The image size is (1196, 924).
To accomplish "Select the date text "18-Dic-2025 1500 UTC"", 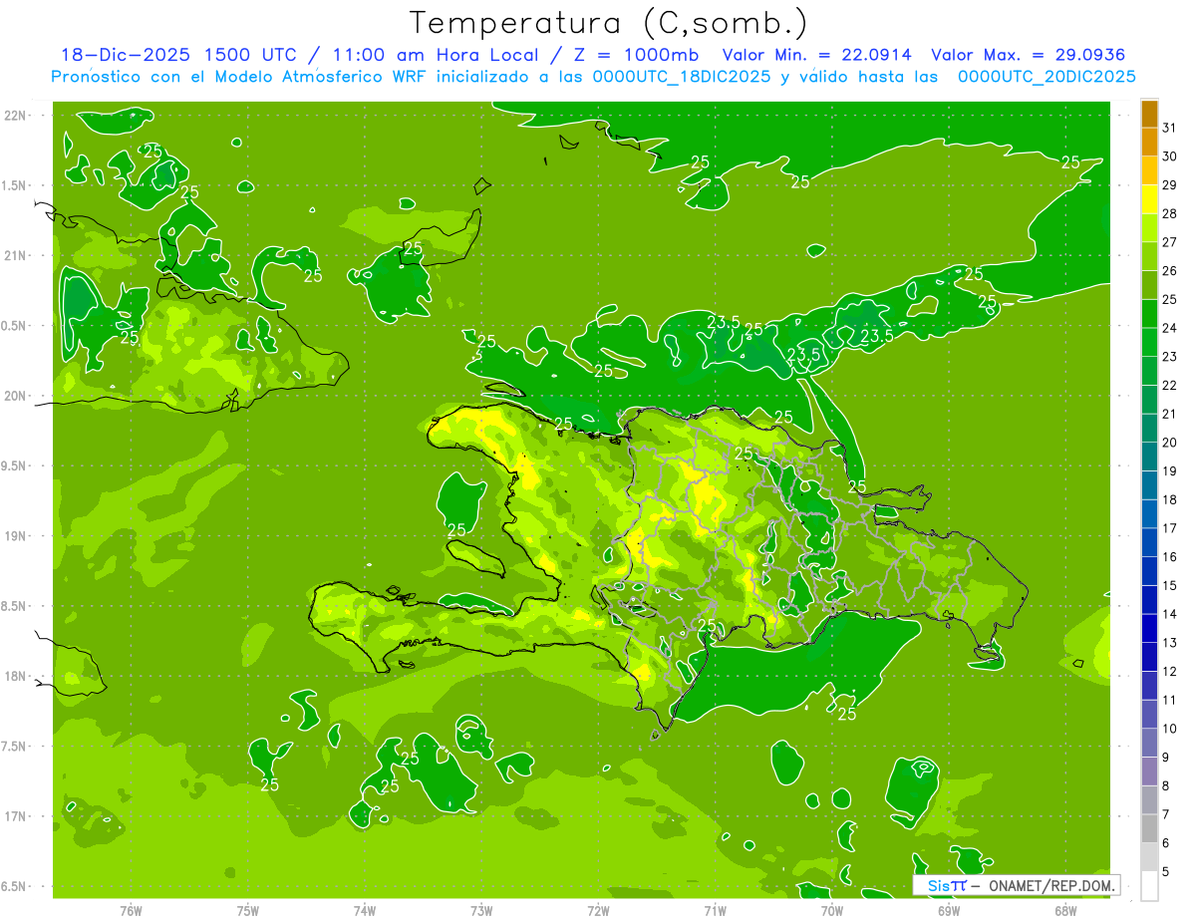I will click(x=177, y=55).
